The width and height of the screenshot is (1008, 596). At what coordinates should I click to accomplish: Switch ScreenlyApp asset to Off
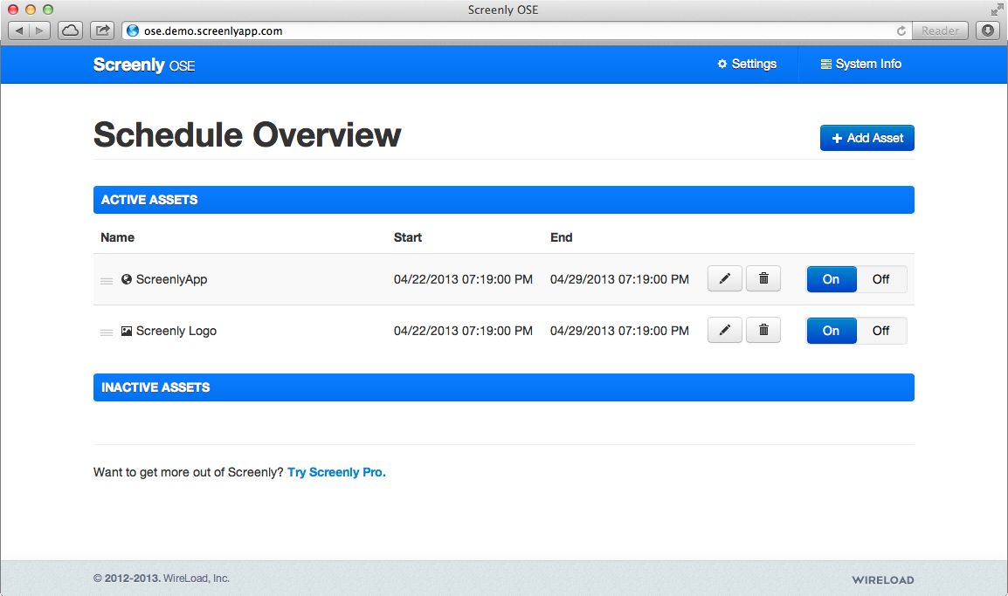click(x=880, y=279)
